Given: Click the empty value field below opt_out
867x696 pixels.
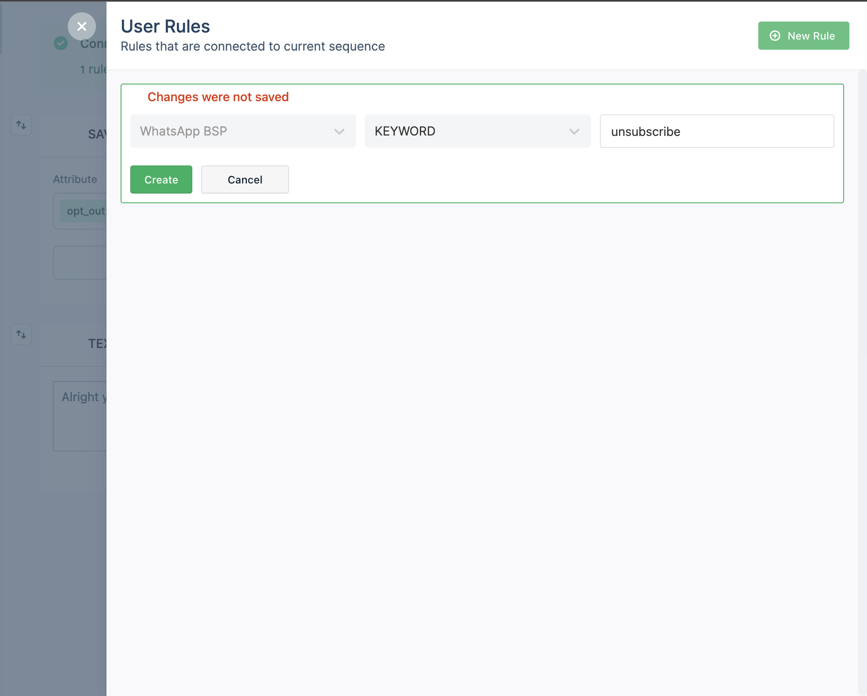Looking at the screenshot, I should [80, 263].
